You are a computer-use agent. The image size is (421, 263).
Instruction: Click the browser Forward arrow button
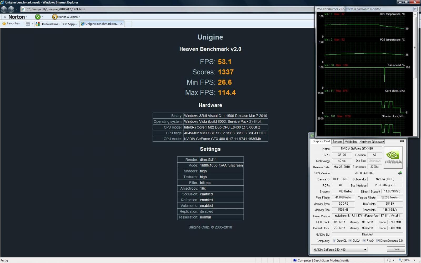point(11,9)
